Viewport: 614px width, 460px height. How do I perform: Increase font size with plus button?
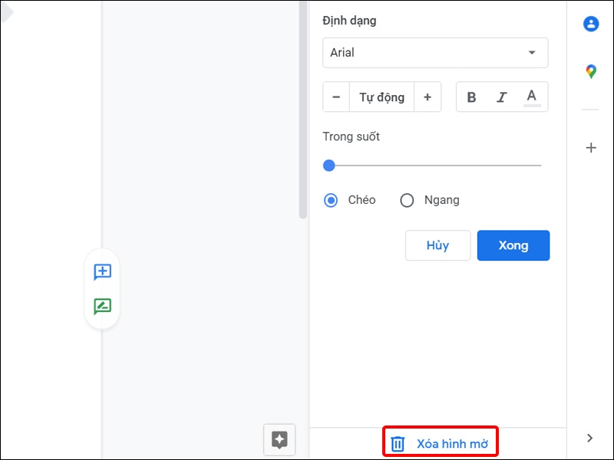[x=427, y=97]
